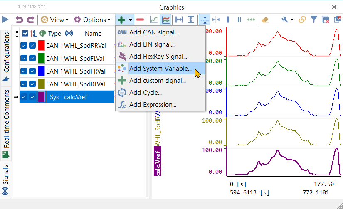Viewport: 343px width, 209px height.
Task: Toggle the header select-all checkbox
Action: (x=25, y=34)
